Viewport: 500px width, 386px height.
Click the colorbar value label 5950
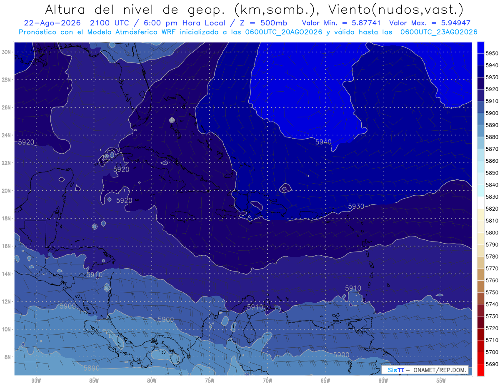(x=492, y=53)
